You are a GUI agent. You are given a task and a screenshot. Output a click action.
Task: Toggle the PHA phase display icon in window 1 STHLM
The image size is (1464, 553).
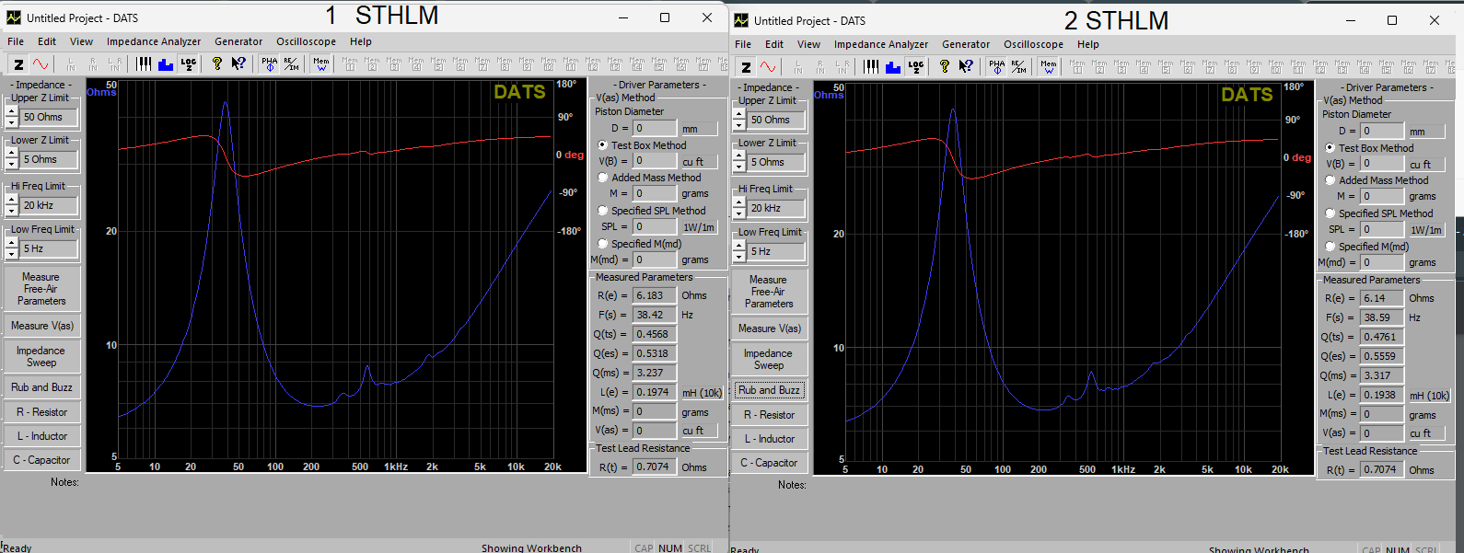[x=269, y=63]
